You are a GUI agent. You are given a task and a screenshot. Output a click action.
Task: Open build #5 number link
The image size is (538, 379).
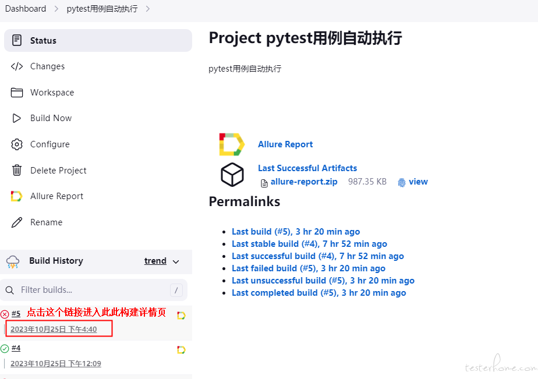16,313
